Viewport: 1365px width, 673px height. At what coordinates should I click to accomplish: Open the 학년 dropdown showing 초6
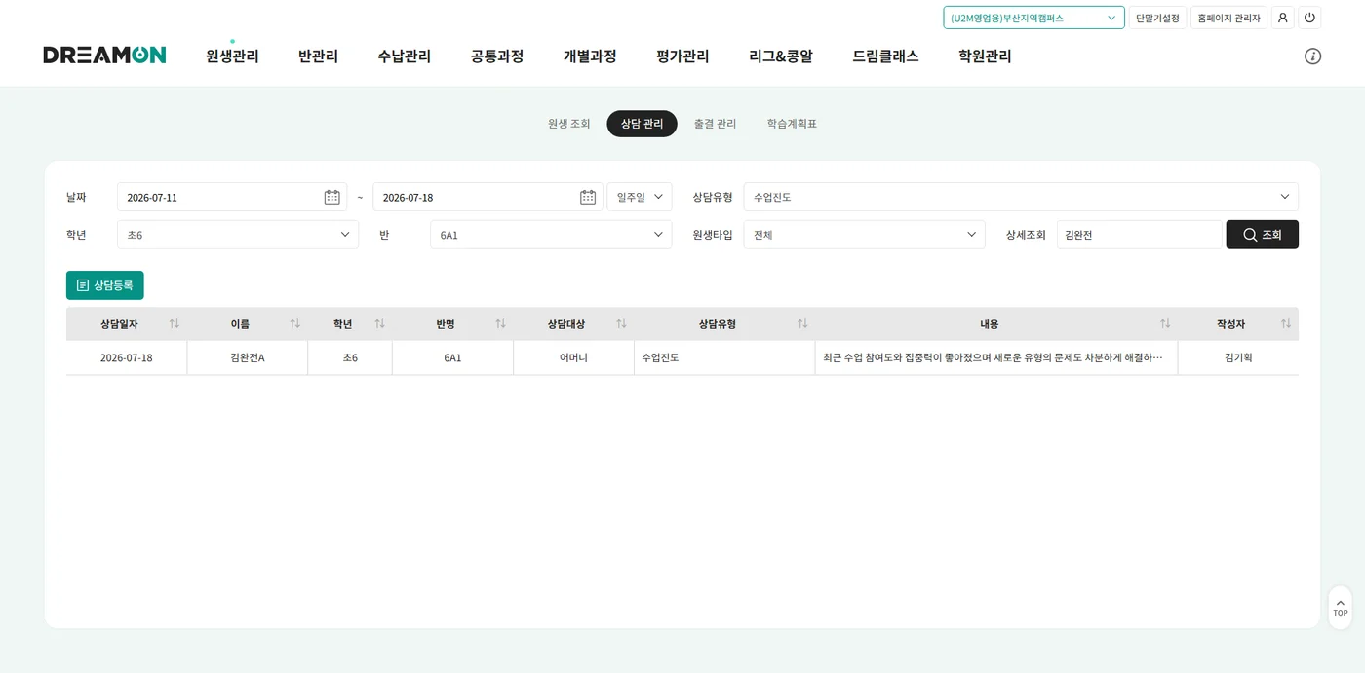(238, 235)
